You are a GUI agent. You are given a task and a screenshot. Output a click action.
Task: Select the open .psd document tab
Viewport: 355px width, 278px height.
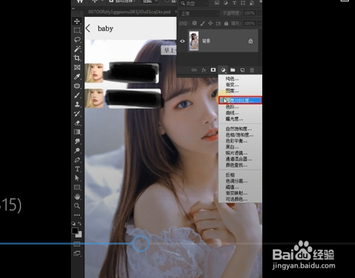(129, 12)
